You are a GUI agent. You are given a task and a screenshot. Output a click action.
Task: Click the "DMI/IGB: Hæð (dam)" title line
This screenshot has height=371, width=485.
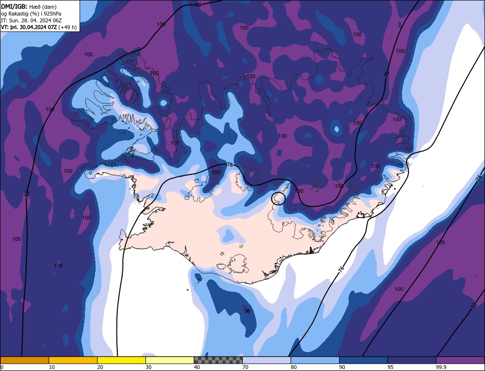tap(29, 6)
